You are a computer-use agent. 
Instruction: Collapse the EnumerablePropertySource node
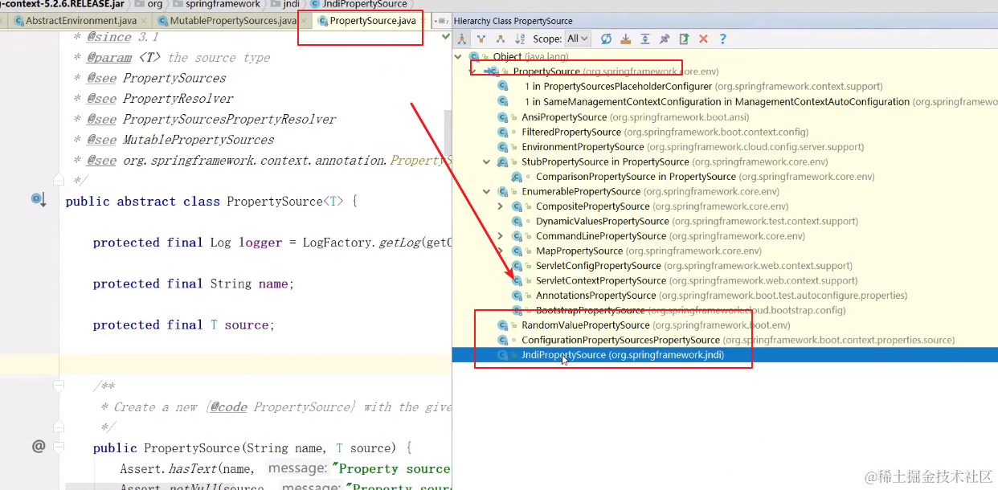click(x=487, y=191)
